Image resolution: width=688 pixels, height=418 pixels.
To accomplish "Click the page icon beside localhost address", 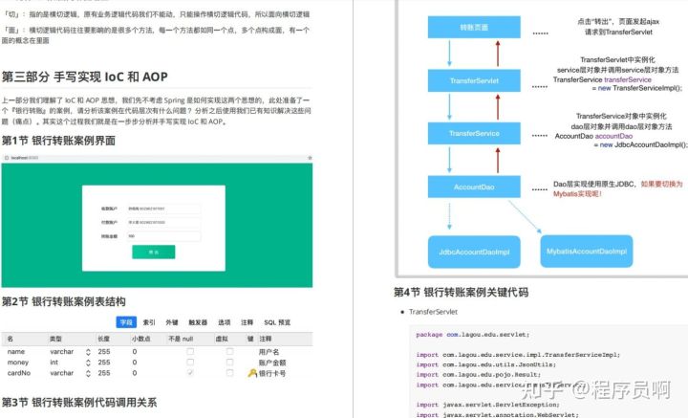I will [x=7, y=158].
